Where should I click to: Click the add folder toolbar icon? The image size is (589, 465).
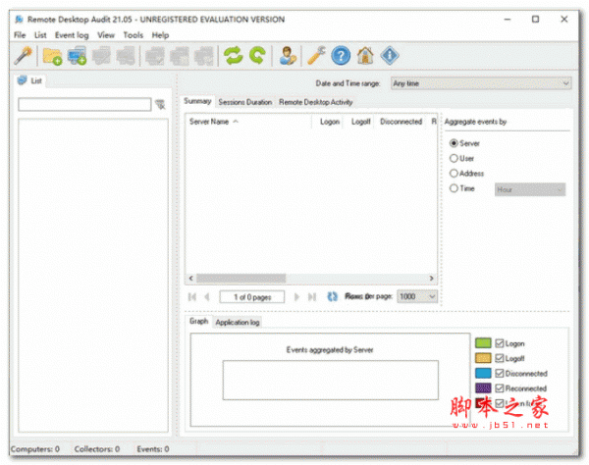[52, 56]
